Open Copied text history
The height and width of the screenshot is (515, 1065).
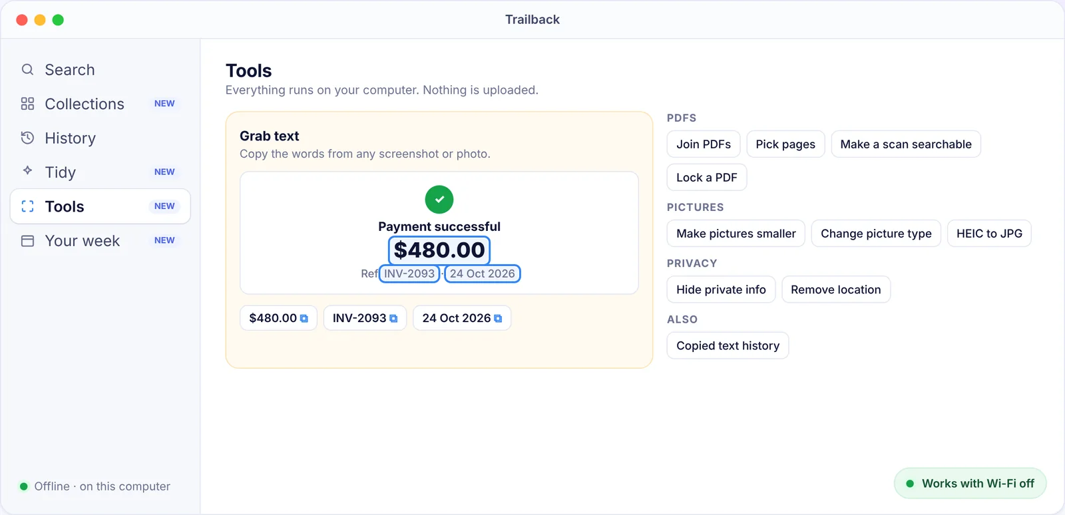click(728, 346)
